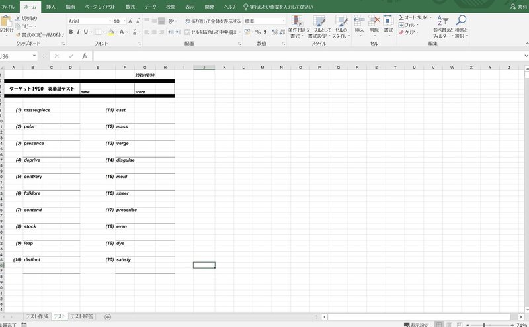Open the Data (データ) ribbon tab
The height and width of the screenshot is (327, 529).
[x=151, y=7]
